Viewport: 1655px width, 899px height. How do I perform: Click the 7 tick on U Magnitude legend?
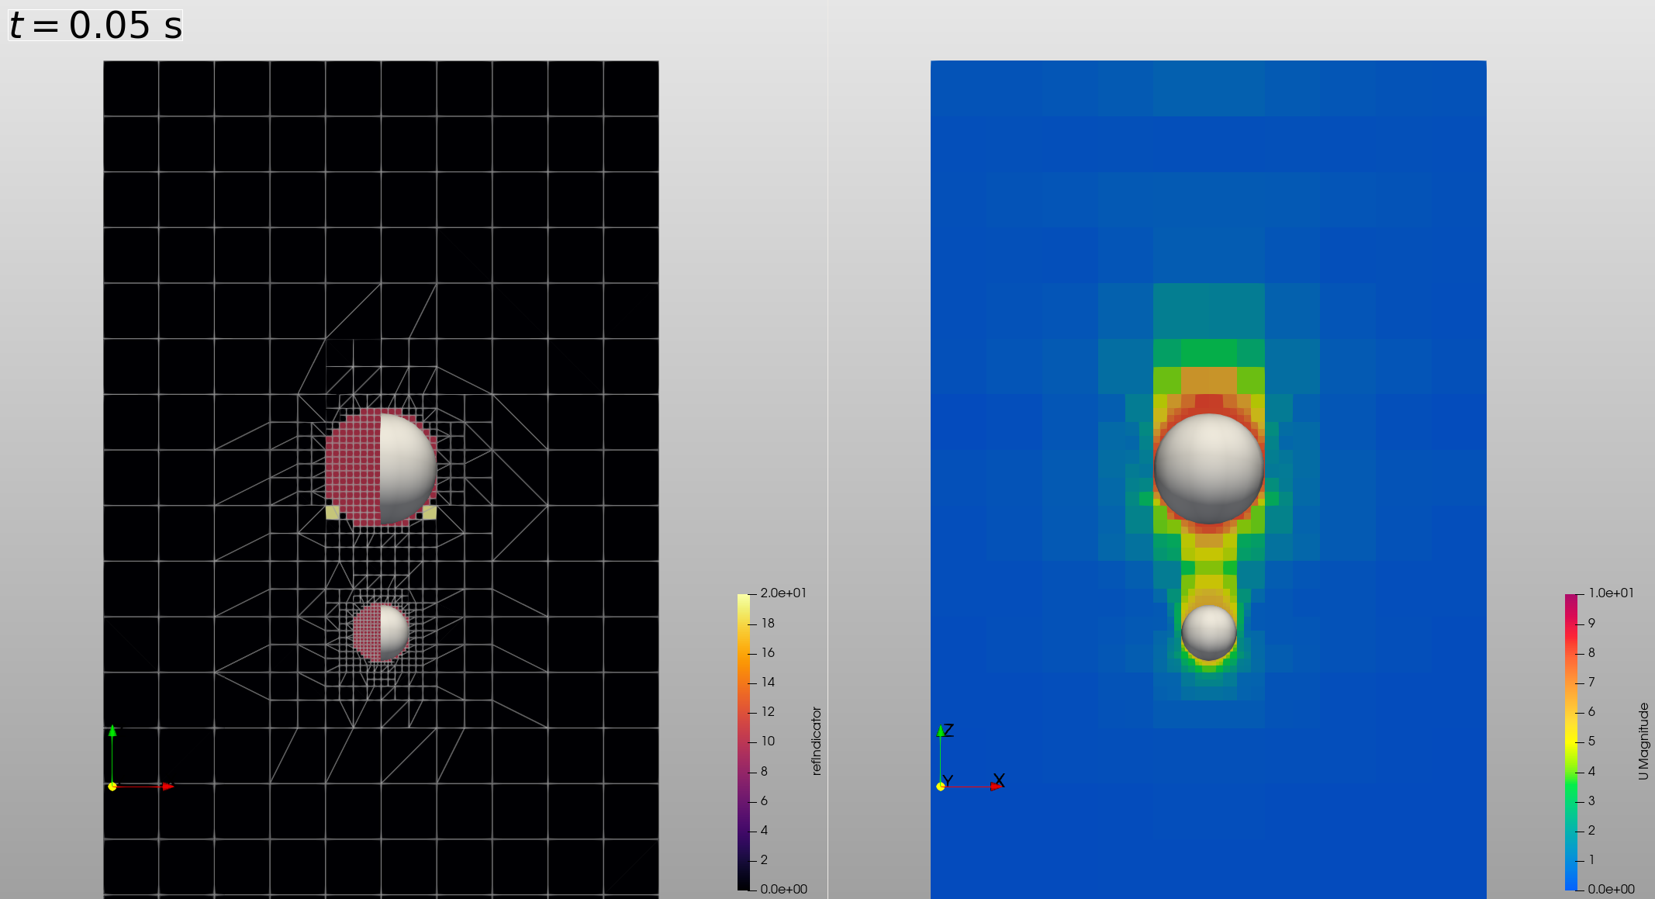1591,682
